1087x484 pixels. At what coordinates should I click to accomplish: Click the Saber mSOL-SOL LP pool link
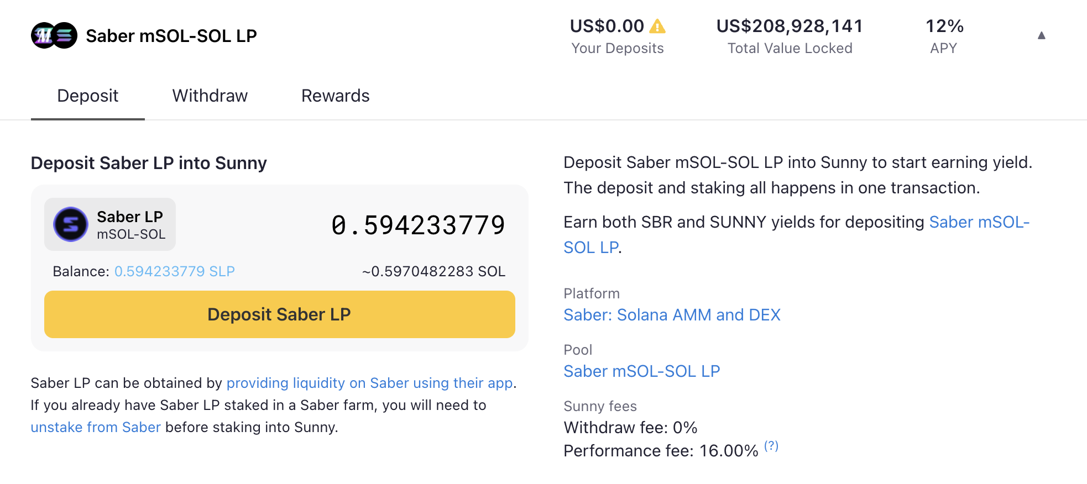[x=641, y=371]
